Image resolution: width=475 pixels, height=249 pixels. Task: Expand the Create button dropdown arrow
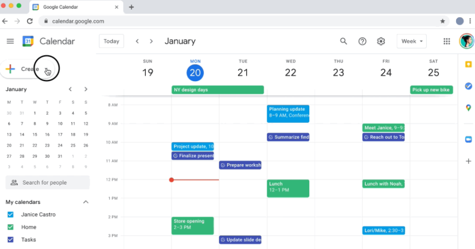(47, 69)
